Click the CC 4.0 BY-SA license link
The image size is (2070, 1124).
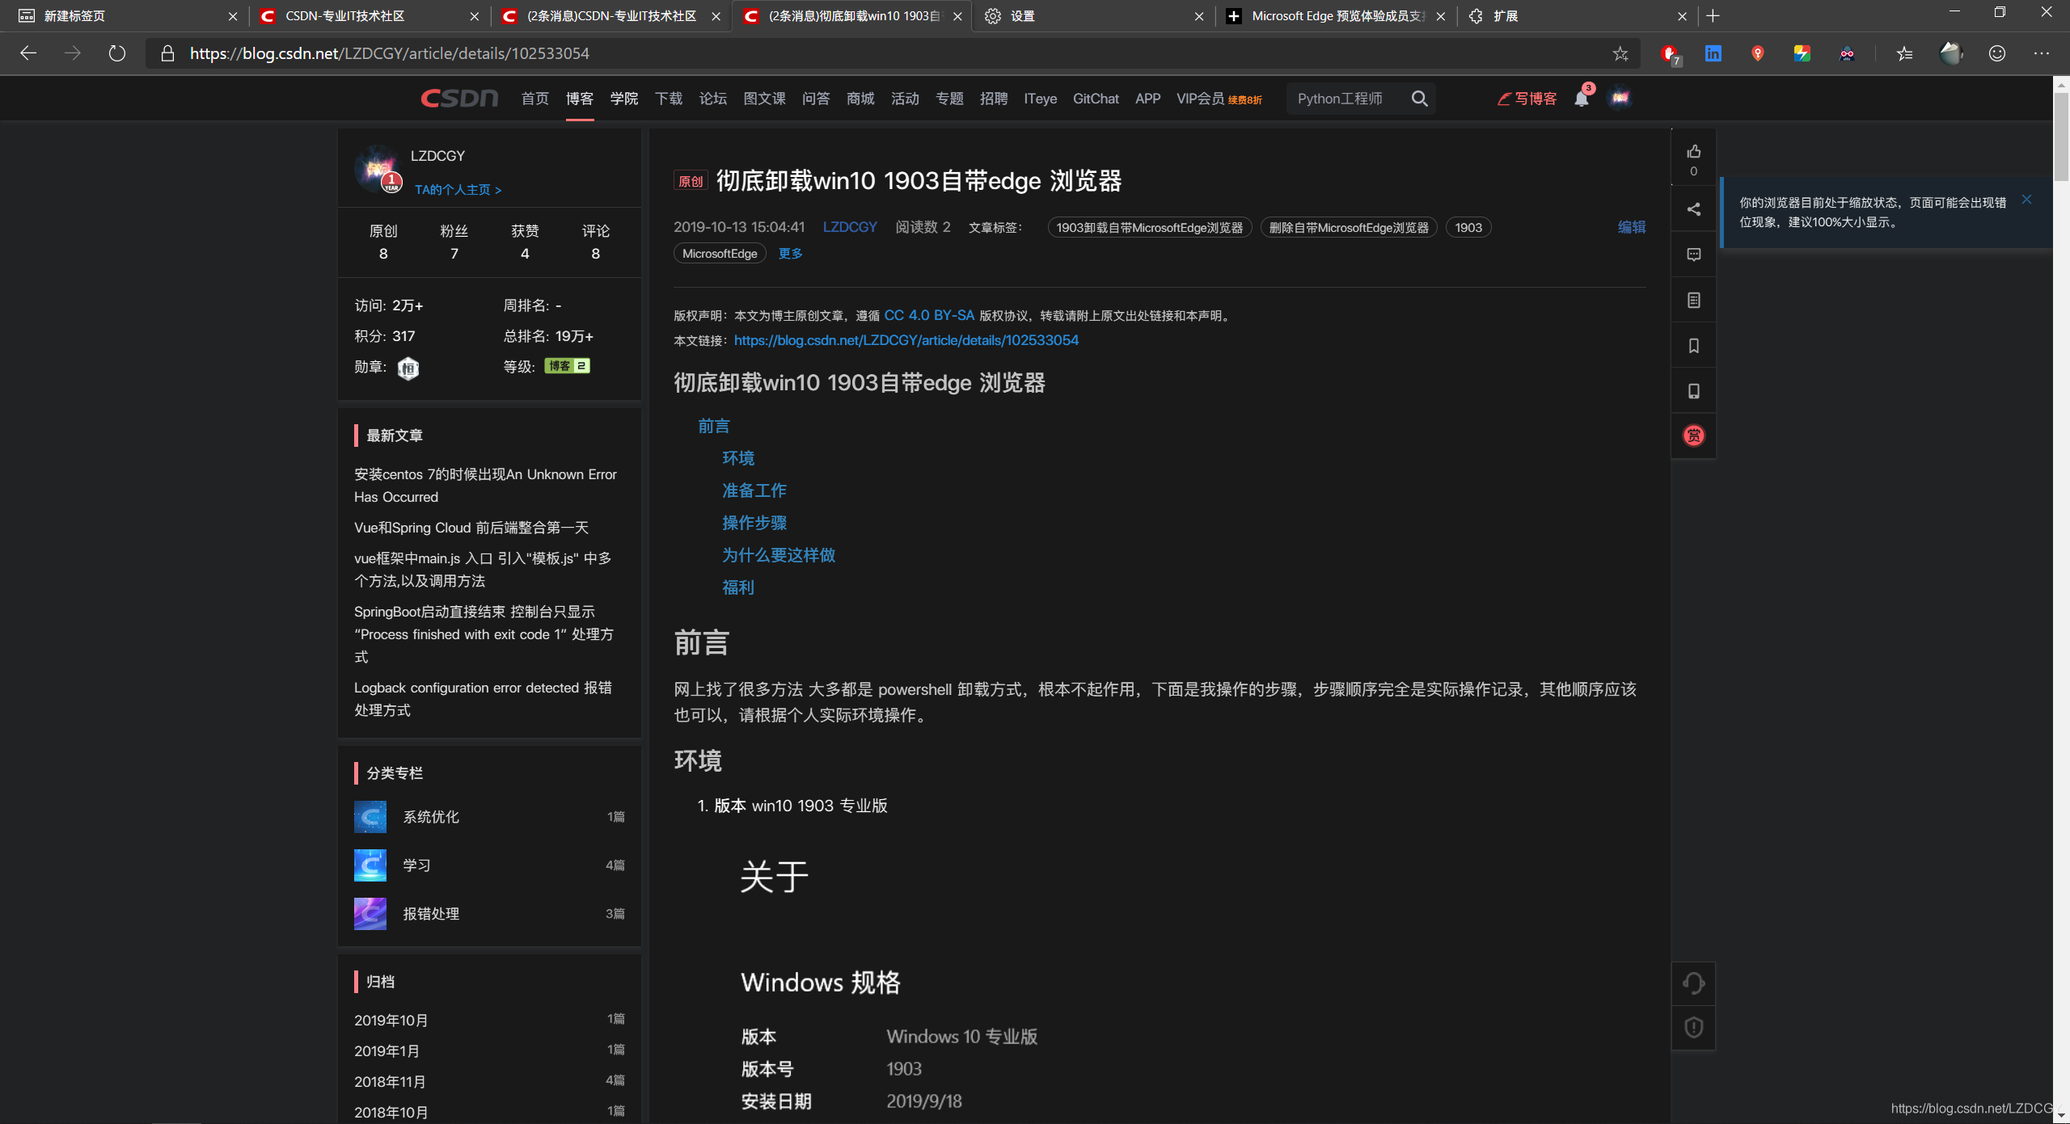pos(929,315)
